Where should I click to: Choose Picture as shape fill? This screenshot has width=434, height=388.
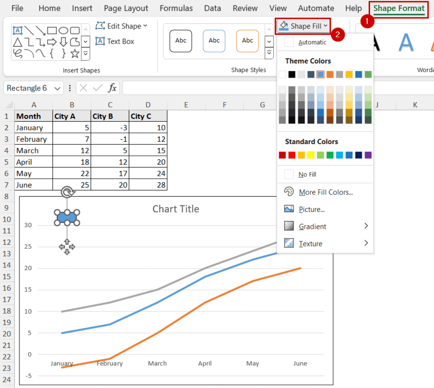(312, 209)
